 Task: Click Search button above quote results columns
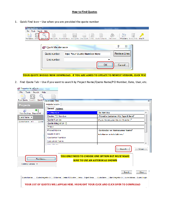pos(126,172)
